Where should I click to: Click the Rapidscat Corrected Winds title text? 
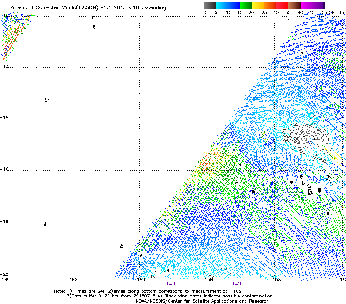[87, 8]
